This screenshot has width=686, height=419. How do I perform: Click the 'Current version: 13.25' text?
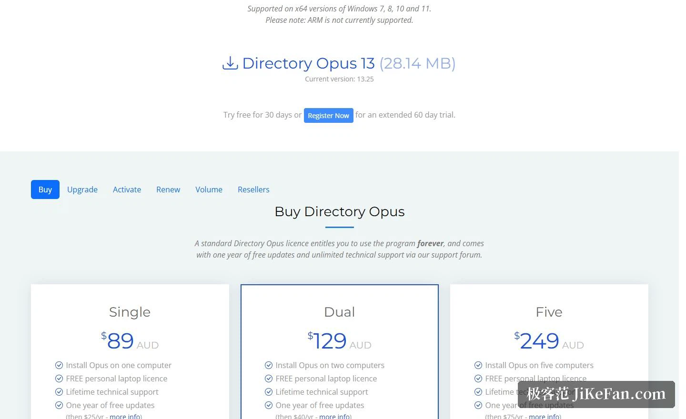[x=339, y=79]
